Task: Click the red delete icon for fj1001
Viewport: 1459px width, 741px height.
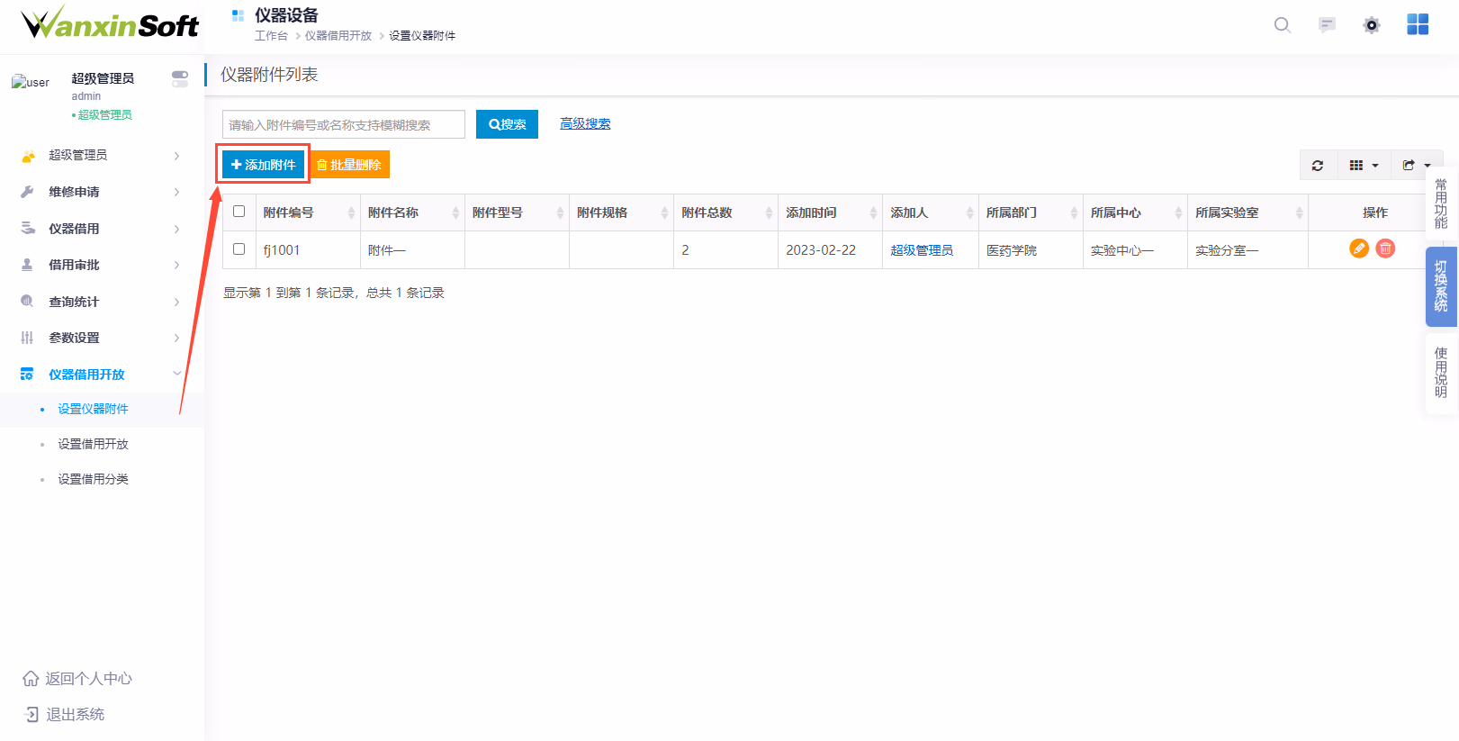Action: click(1385, 249)
